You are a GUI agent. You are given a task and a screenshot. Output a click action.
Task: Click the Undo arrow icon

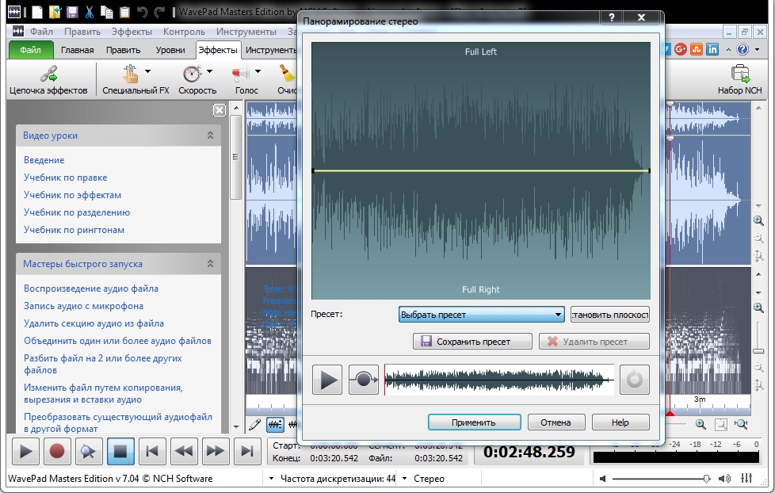(x=142, y=12)
